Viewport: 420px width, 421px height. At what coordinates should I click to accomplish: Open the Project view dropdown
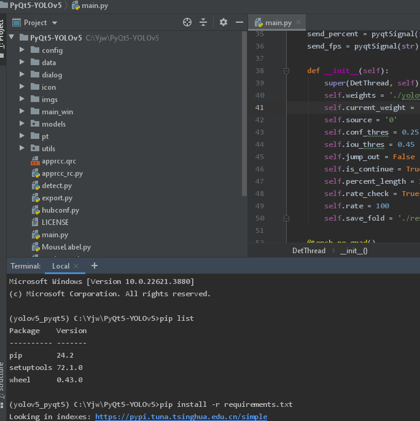click(x=55, y=23)
